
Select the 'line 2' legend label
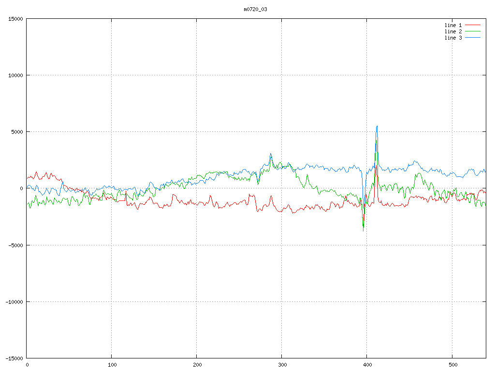pos(453,31)
